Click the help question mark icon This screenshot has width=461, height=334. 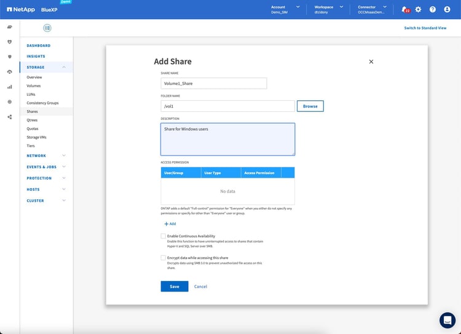433,9
